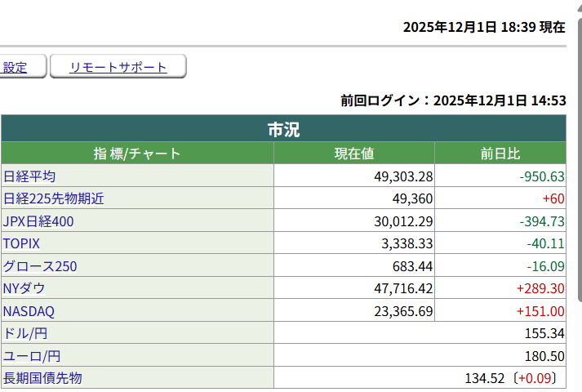Open リモートサポート button
This screenshot has width=582, height=392.
coord(118,68)
